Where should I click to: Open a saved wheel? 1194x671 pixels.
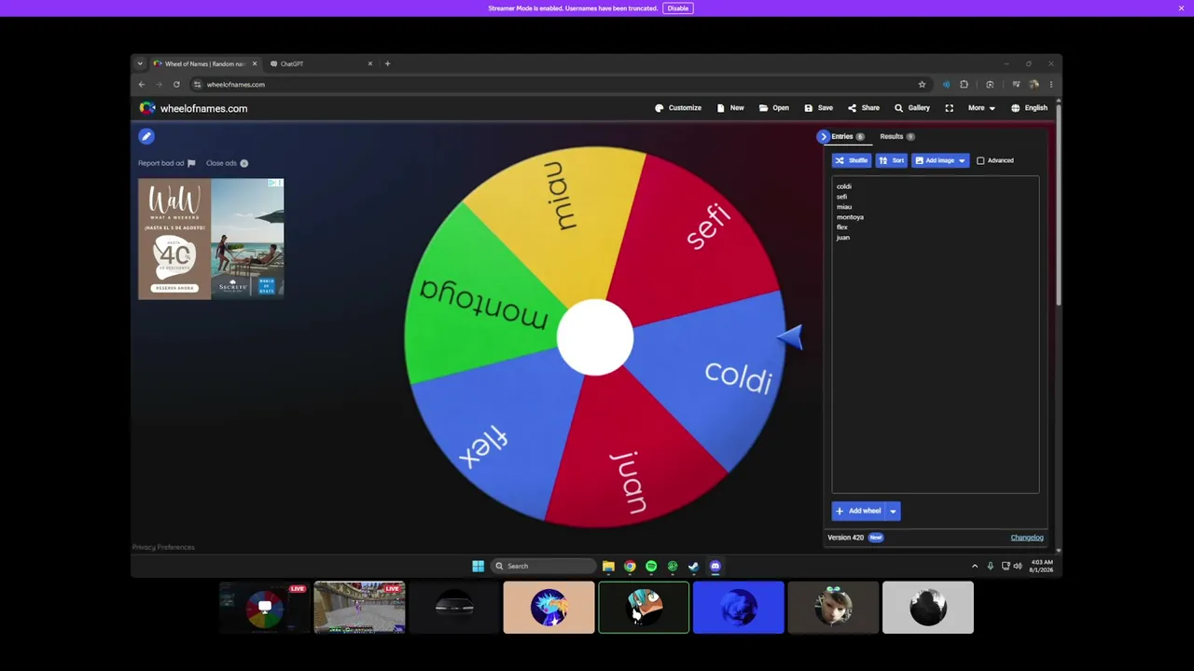[x=774, y=108]
